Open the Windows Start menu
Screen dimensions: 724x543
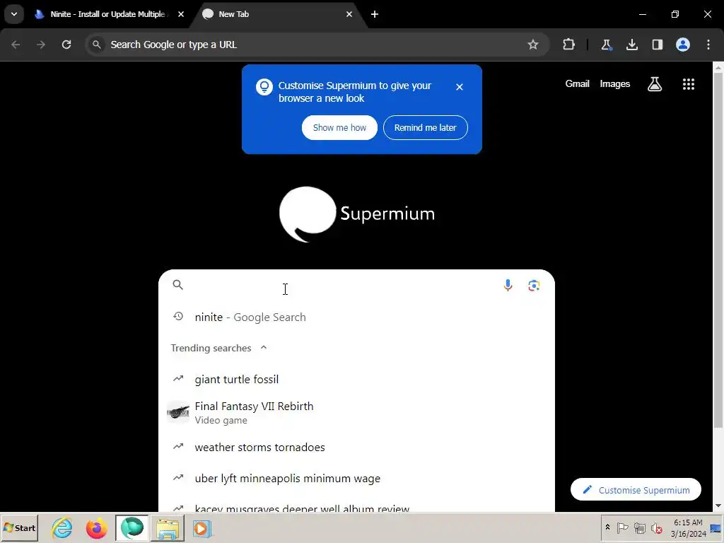[19, 527]
